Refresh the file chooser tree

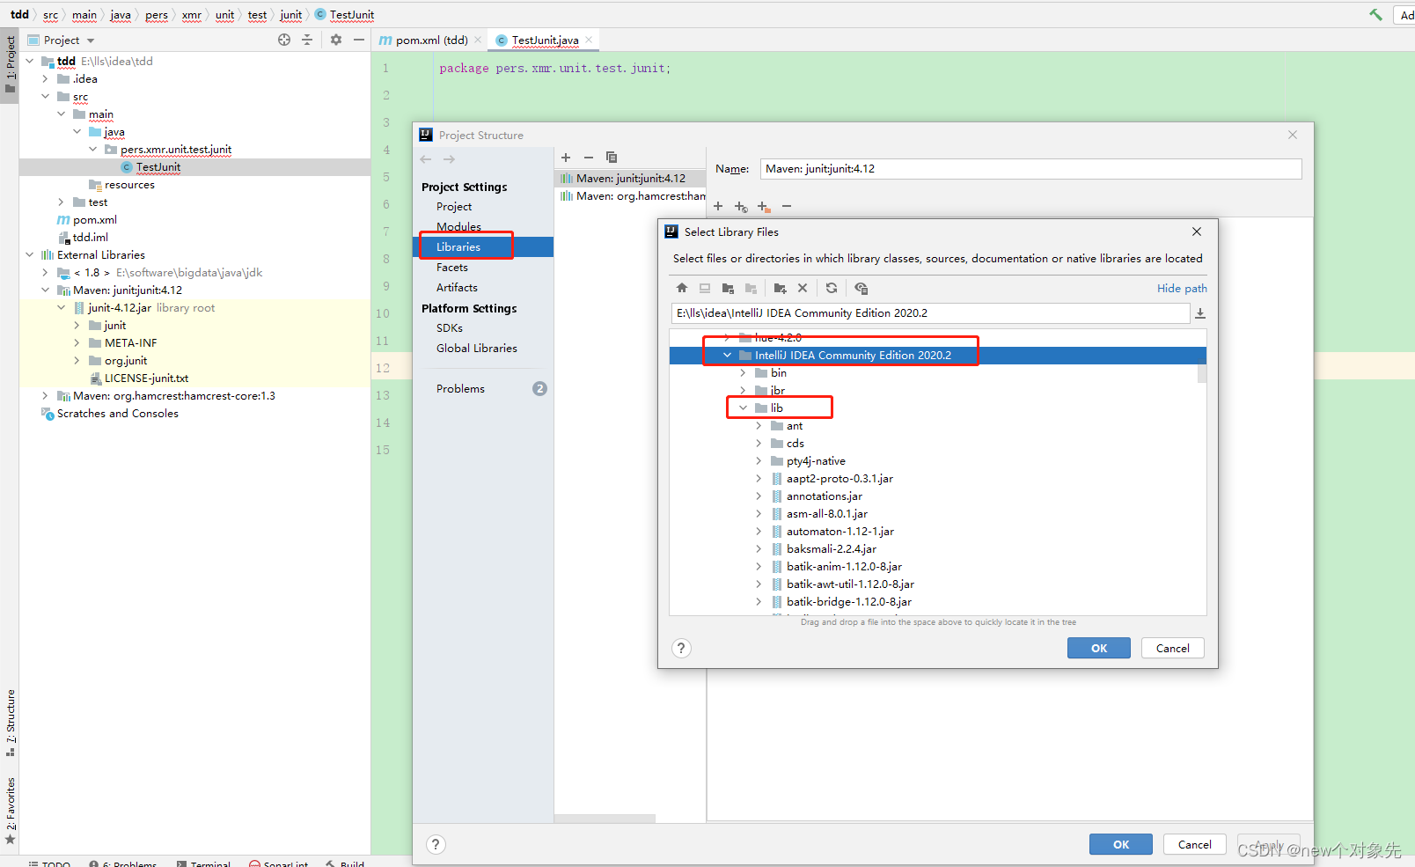(x=832, y=288)
